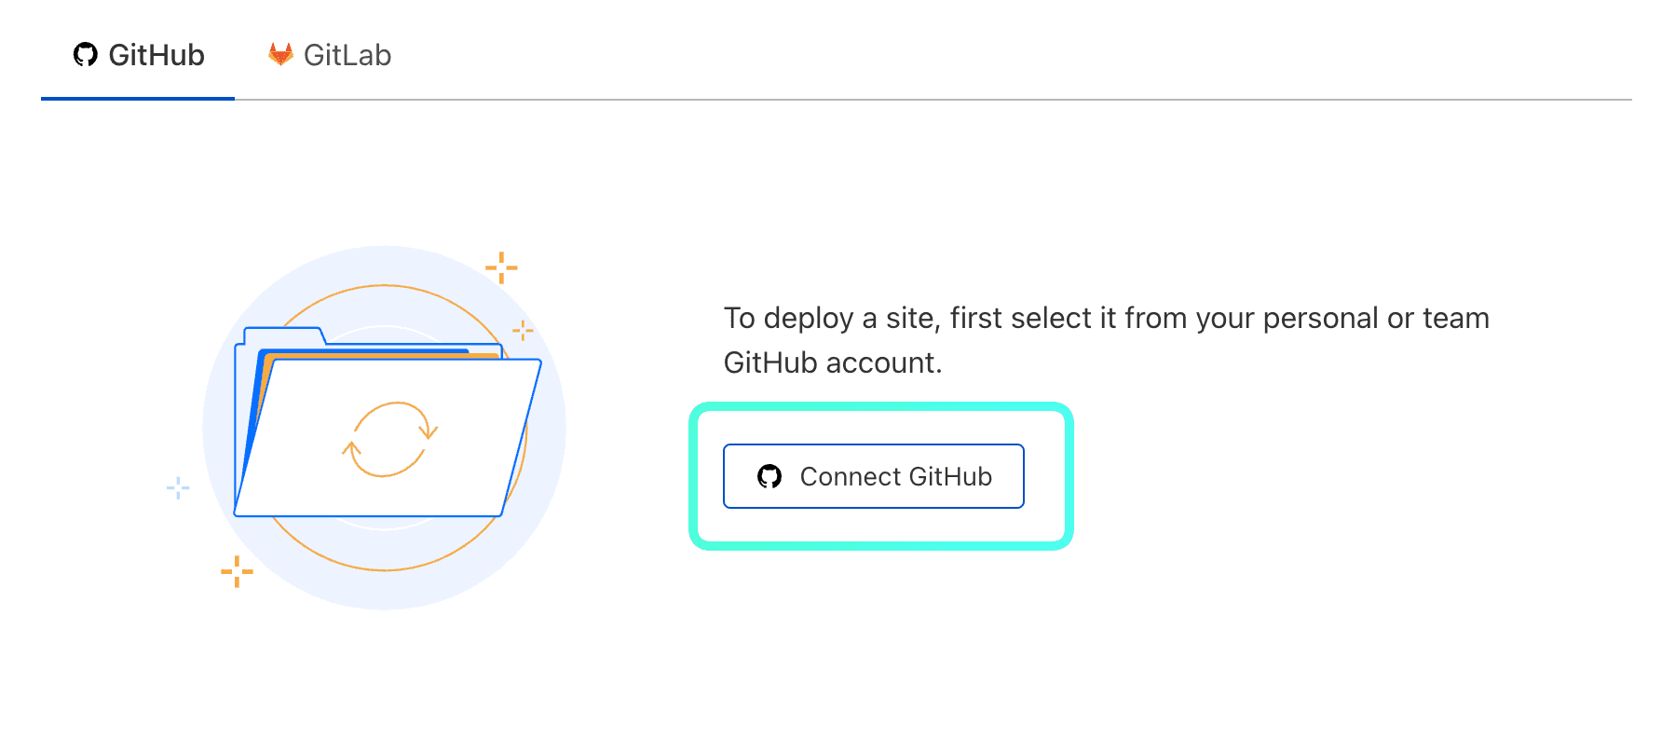This screenshot has width=1675, height=738.
Task: Click the "To deploy a site" instruction text
Action: click(x=1106, y=319)
